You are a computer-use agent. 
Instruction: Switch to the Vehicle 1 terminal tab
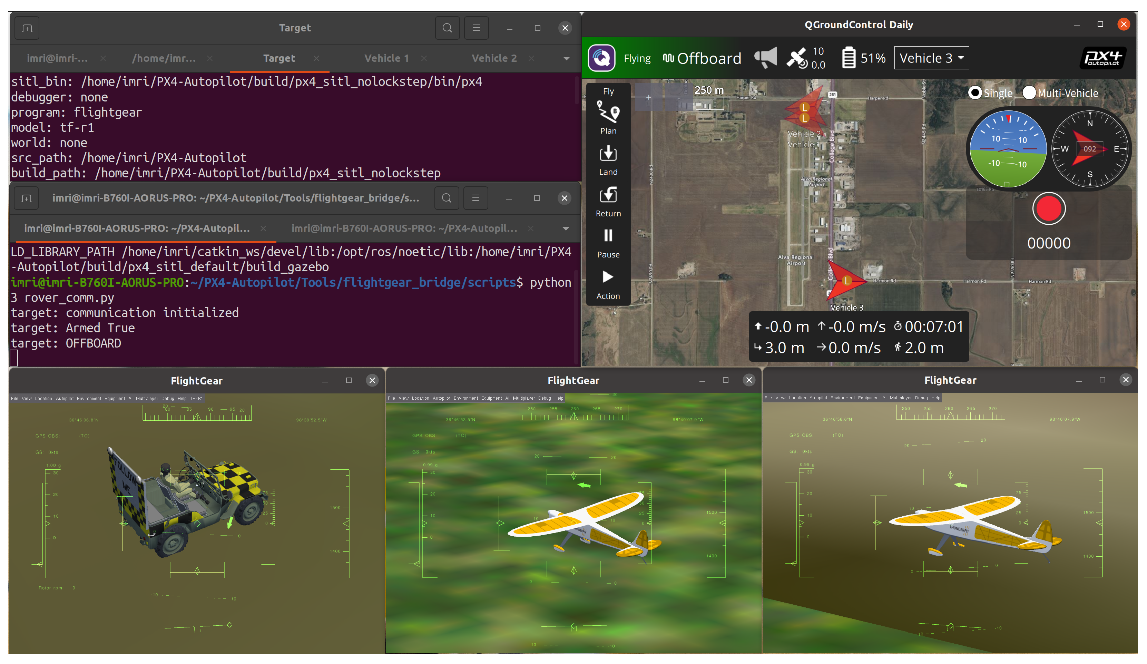point(386,58)
